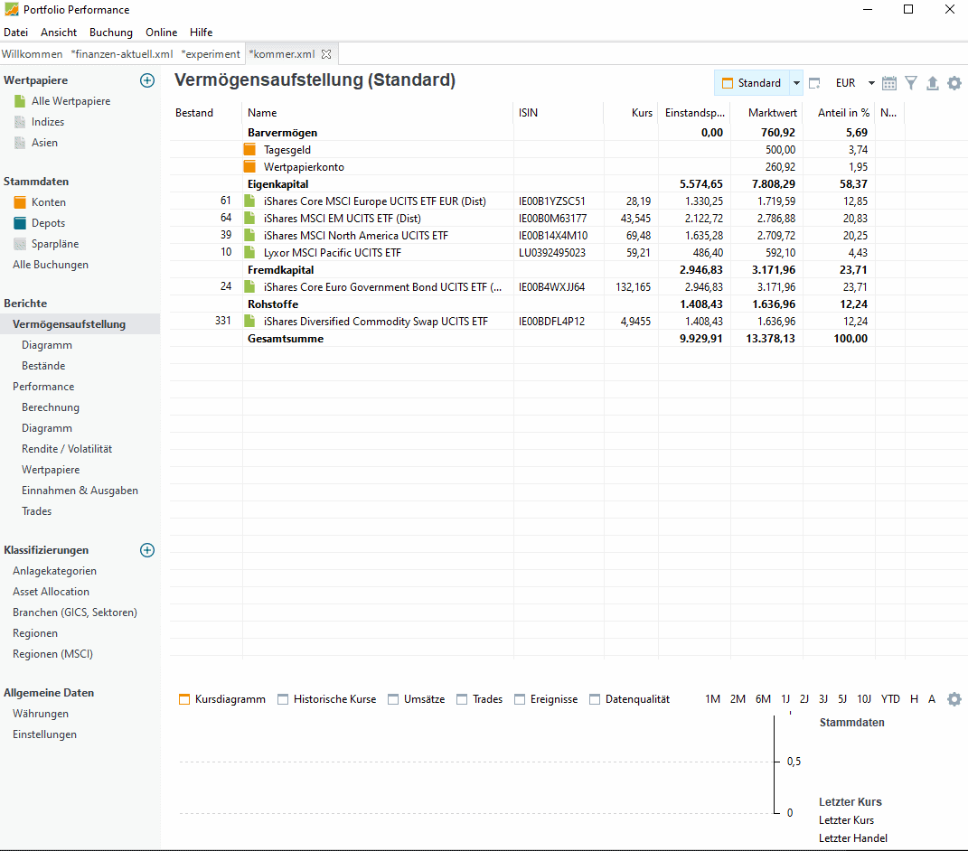Image resolution: width=968 pixels, height=851 pixels.
Task: Click green icon of iShares MSCI North America
Action: pyautogui.click(x=249, y=235)
